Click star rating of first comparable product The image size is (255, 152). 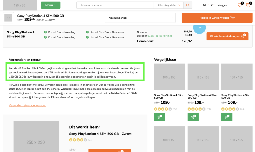[x=163, y=109]
